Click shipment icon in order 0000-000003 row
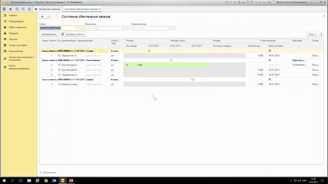This screenshot has height=184, width=328. 193,80
